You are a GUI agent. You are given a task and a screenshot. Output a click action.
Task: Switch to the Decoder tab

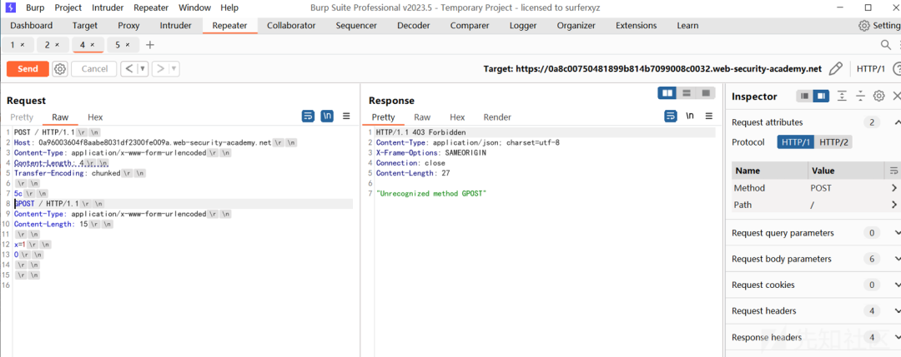pyautogui.click(x=413, y=25)
